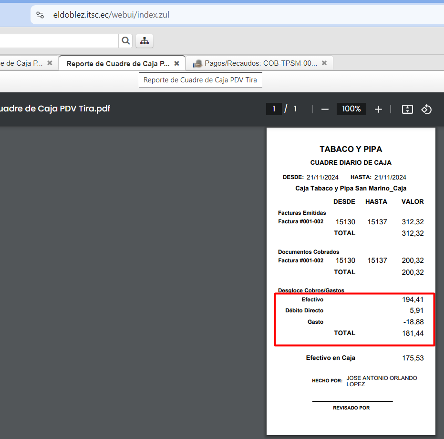Click the fit to page icon

coord(407,109)
